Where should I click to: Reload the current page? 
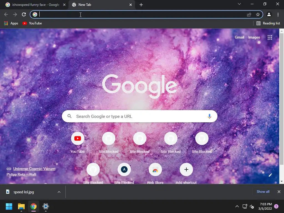[24, 14]
